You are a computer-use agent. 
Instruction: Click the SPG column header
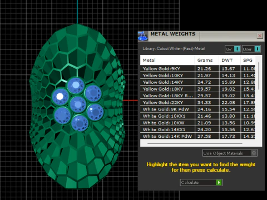point(248,60)
